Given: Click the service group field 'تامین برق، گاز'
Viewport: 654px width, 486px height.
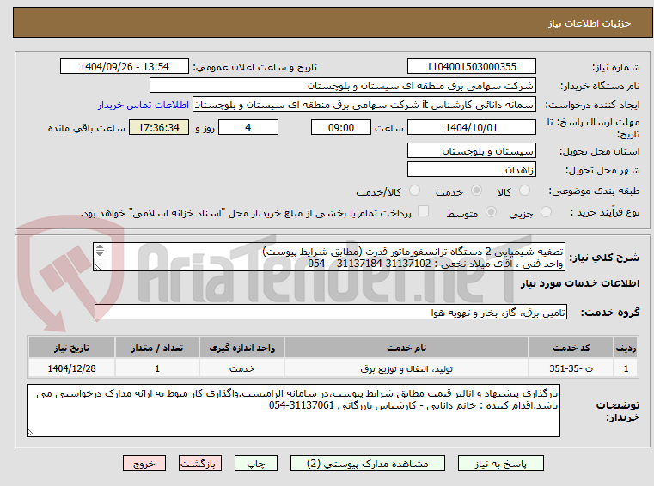Looking at the screenshot, I should point(331,313).
